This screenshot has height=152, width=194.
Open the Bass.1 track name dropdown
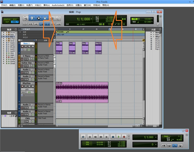coord(34,43)
